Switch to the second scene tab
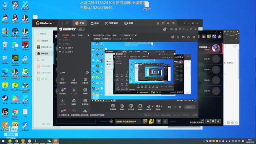This screenshot has height=144, width=256. (x=73, y=35)
